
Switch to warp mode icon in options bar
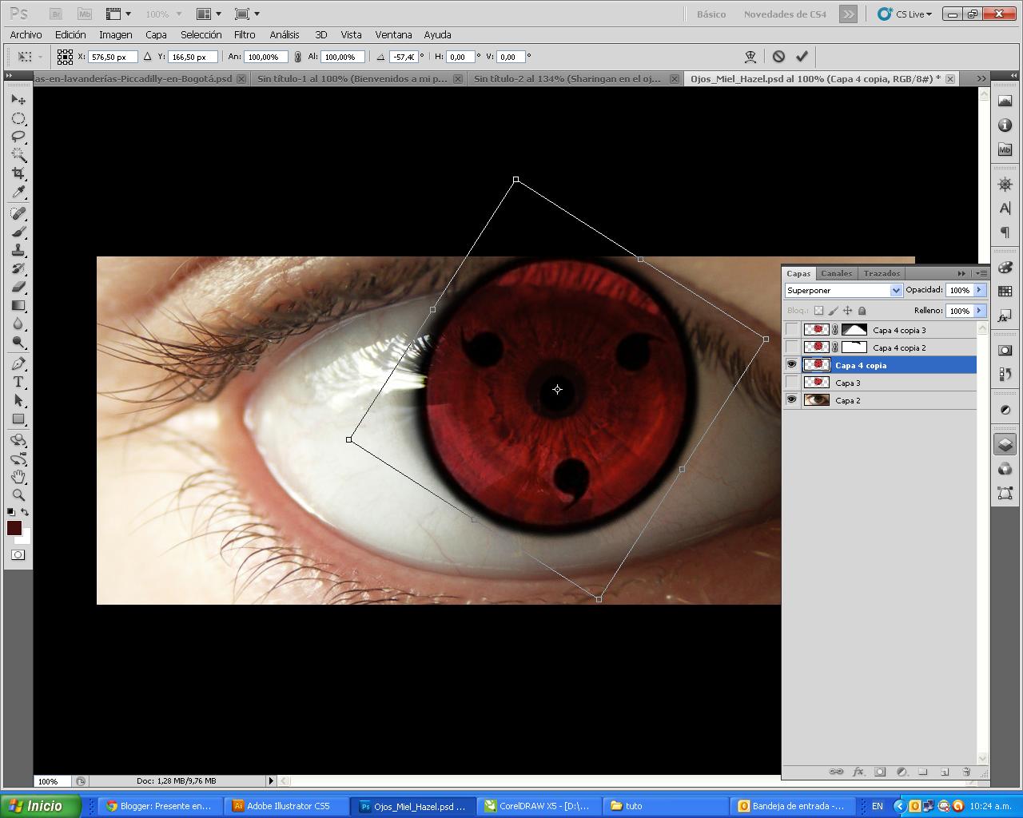(x=750, y=57)
